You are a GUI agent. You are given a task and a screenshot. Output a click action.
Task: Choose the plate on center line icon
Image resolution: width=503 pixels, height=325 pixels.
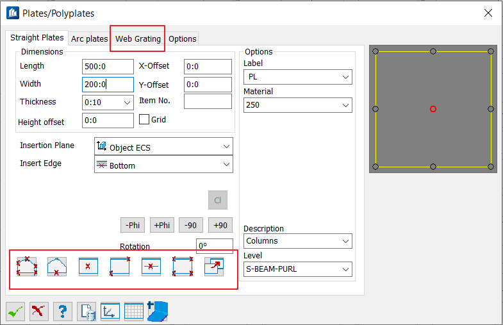point(151,266)
